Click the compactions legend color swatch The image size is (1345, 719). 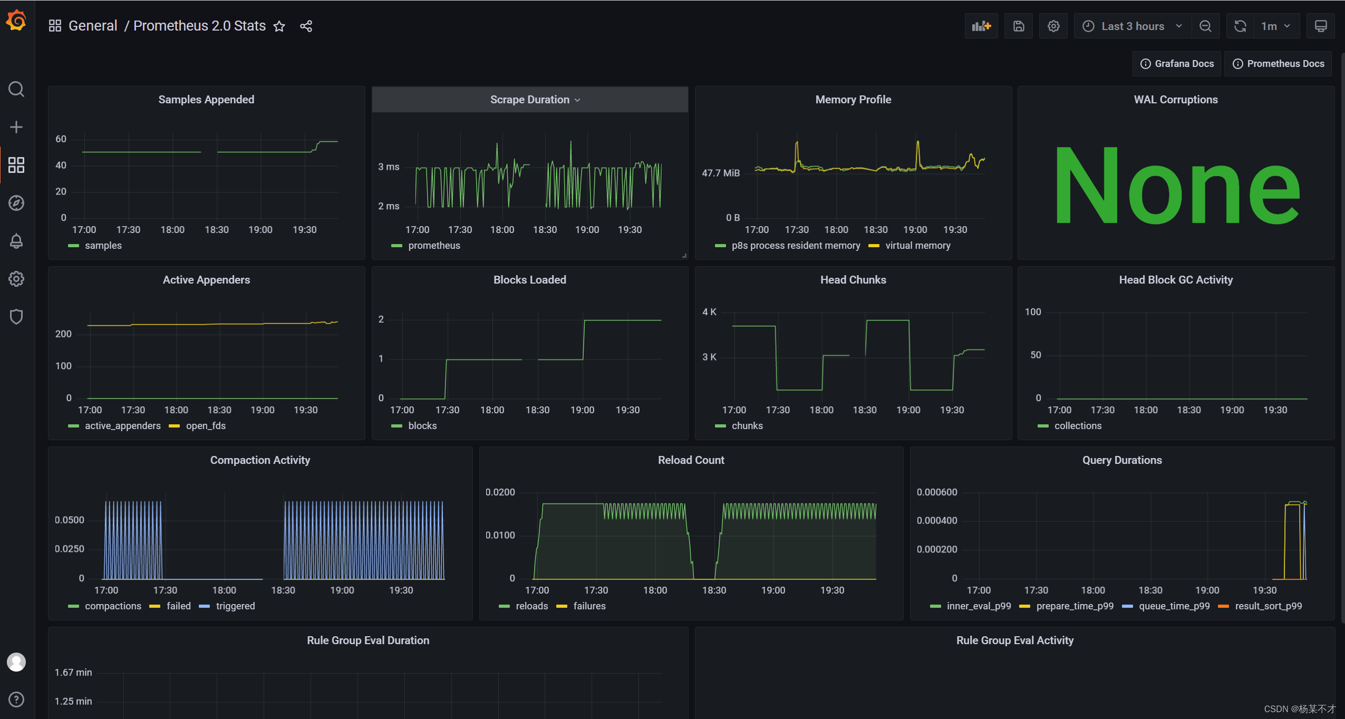(x=73, y=606)
